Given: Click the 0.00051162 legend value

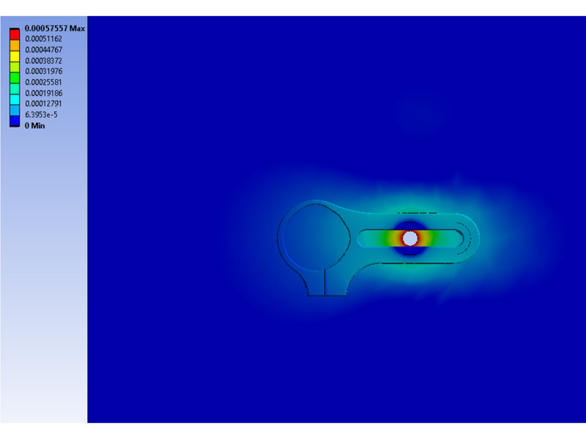Looking at the screenshot, I should point(44,38).
